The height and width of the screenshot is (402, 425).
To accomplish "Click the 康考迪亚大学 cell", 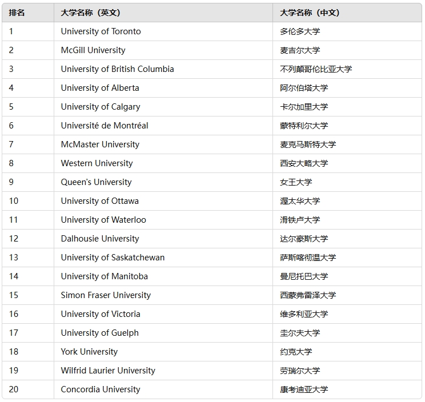I will coord(347,389).
